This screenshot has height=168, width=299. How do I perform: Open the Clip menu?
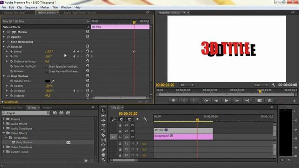coord(20,7)
